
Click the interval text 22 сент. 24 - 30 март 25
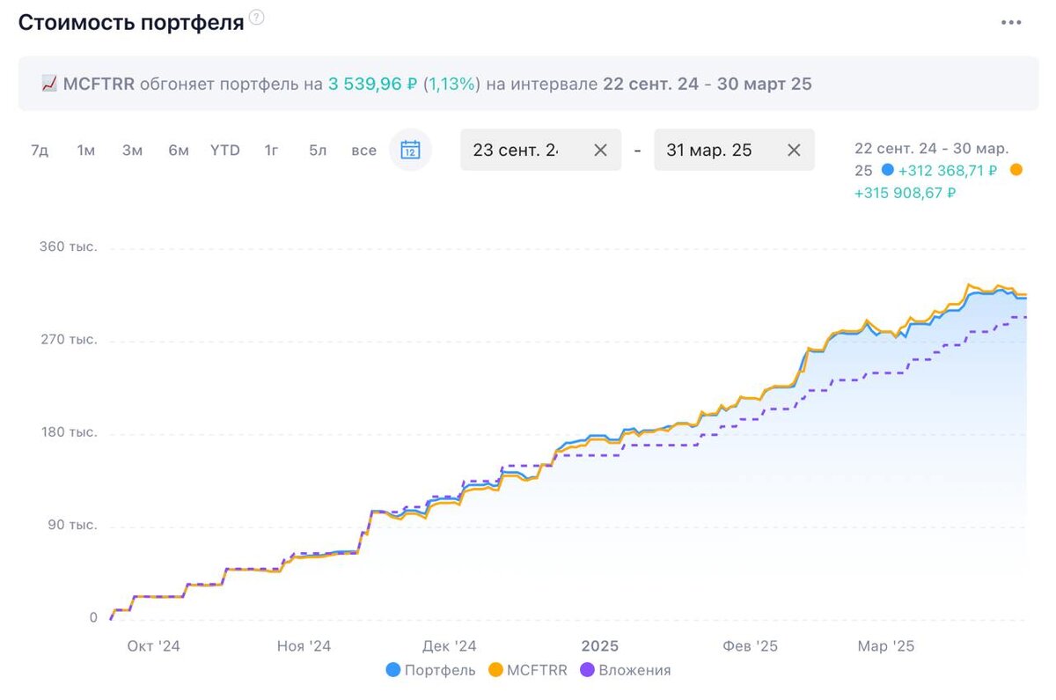pos(708,84)
